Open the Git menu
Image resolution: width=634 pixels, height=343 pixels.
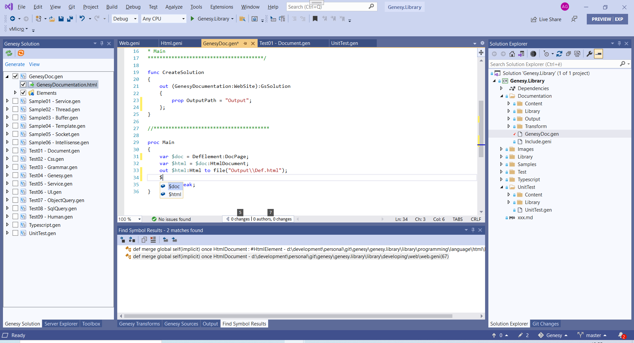coord(72,7)
